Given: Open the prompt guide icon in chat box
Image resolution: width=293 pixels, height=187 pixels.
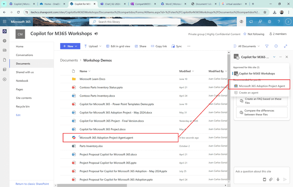Looking at the screenshot, I should click(x=264, y=179).
